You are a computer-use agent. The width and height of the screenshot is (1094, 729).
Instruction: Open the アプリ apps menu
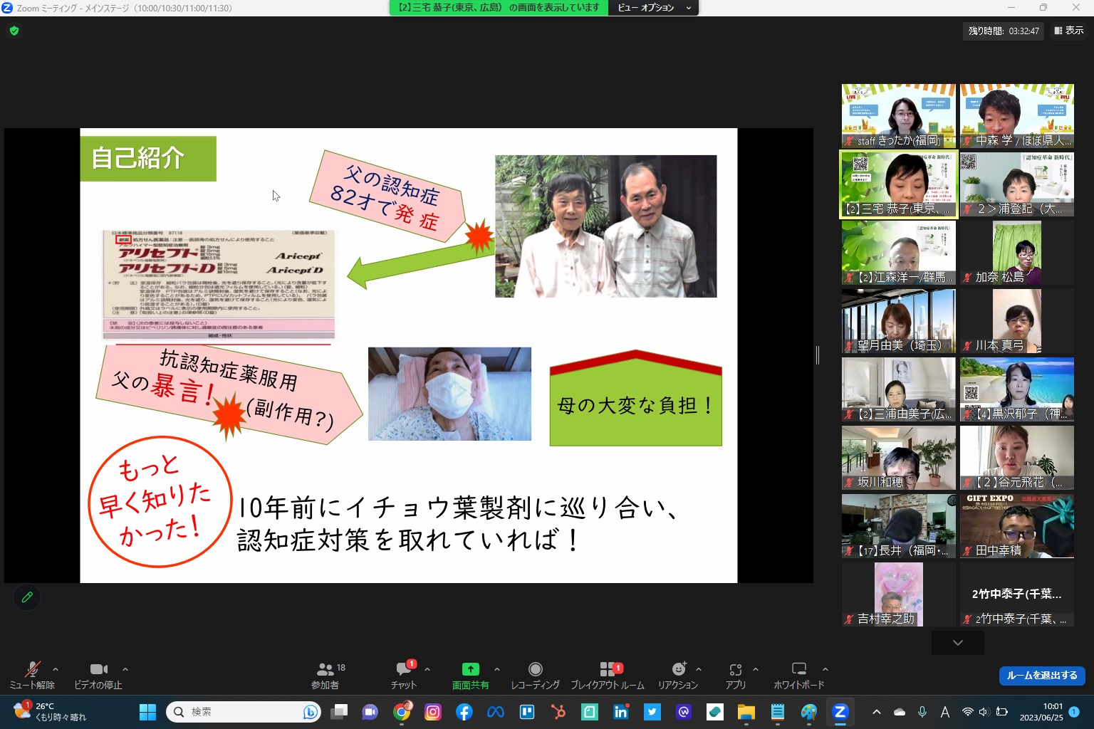pos(735,675)
